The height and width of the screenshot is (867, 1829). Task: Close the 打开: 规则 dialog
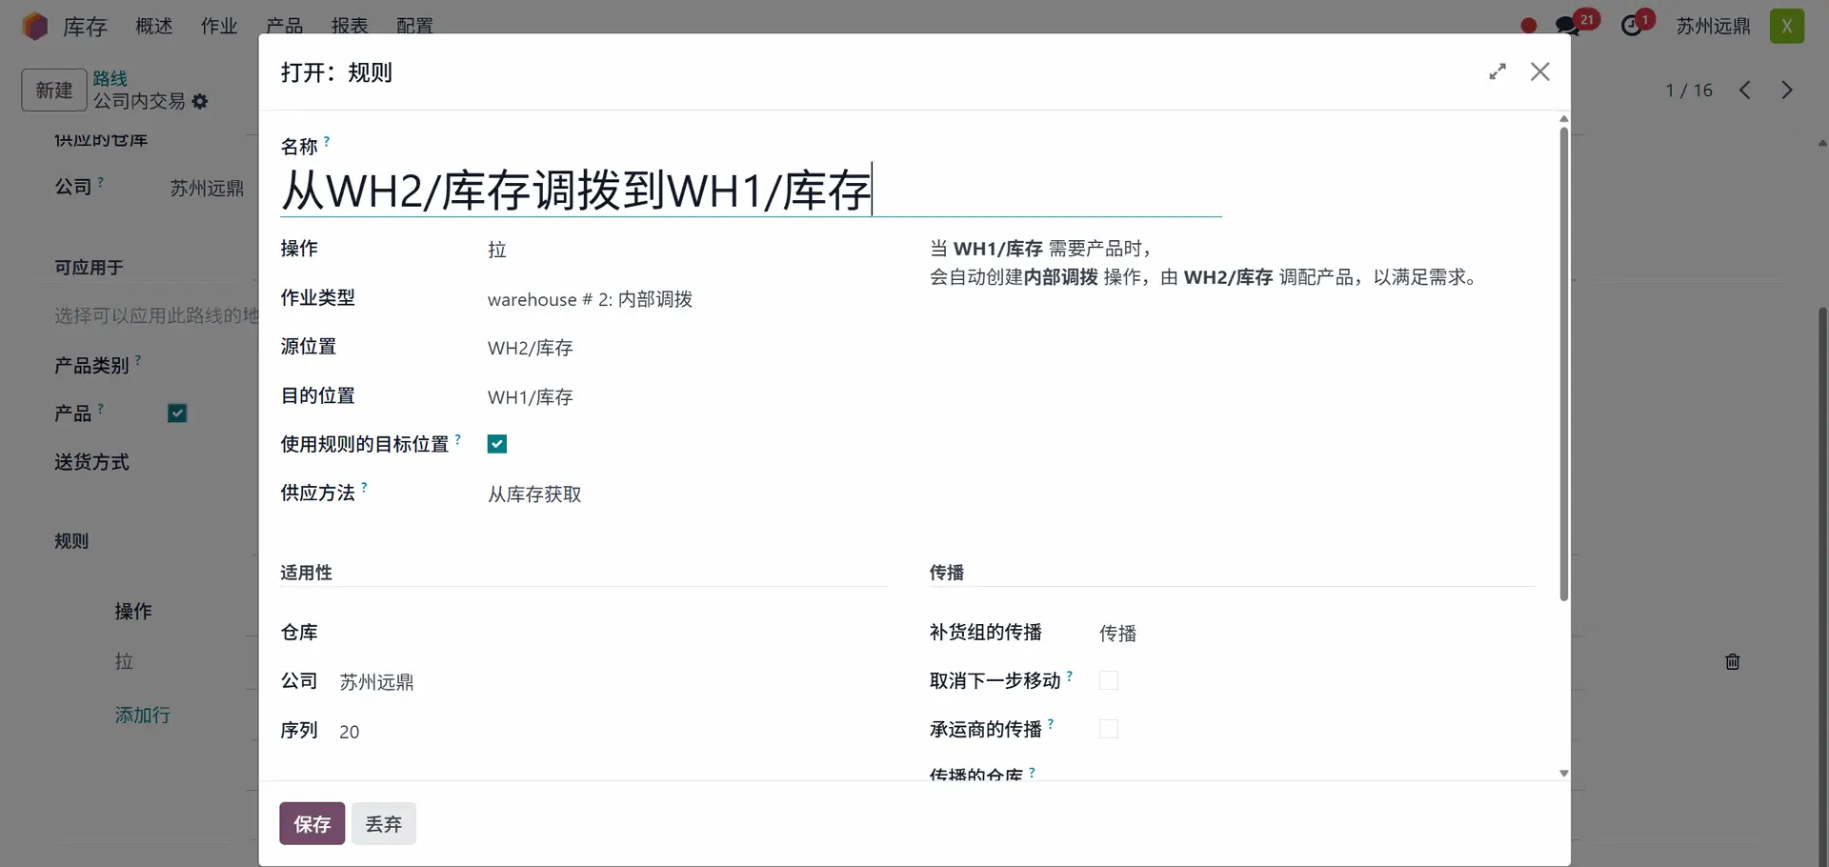1539,72
